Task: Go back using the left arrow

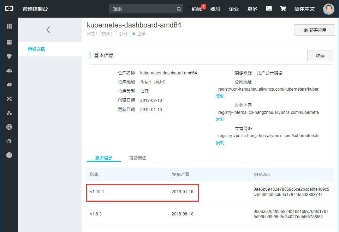Action: 48,30
